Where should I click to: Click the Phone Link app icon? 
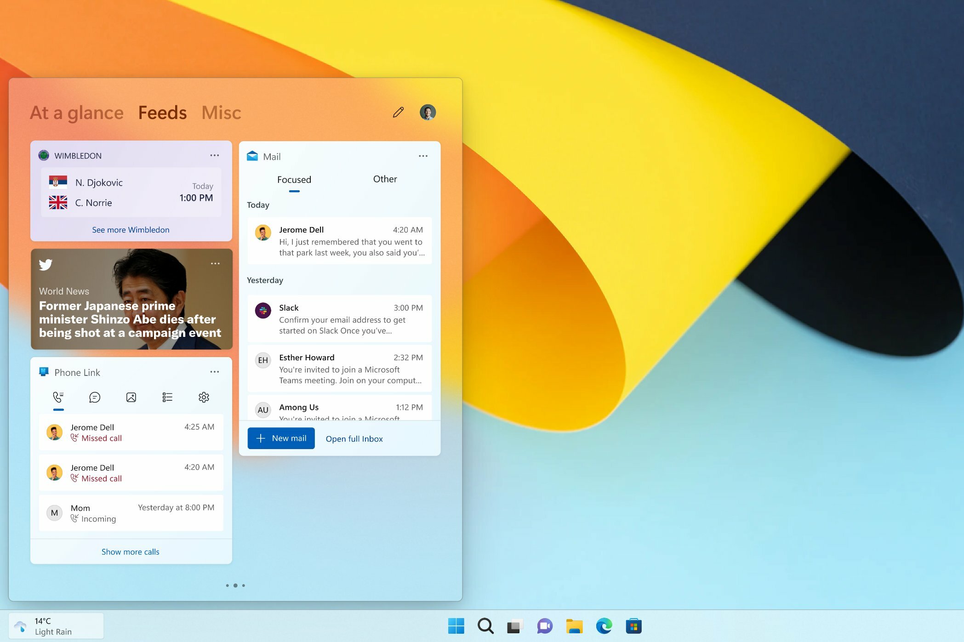point(44,372)
